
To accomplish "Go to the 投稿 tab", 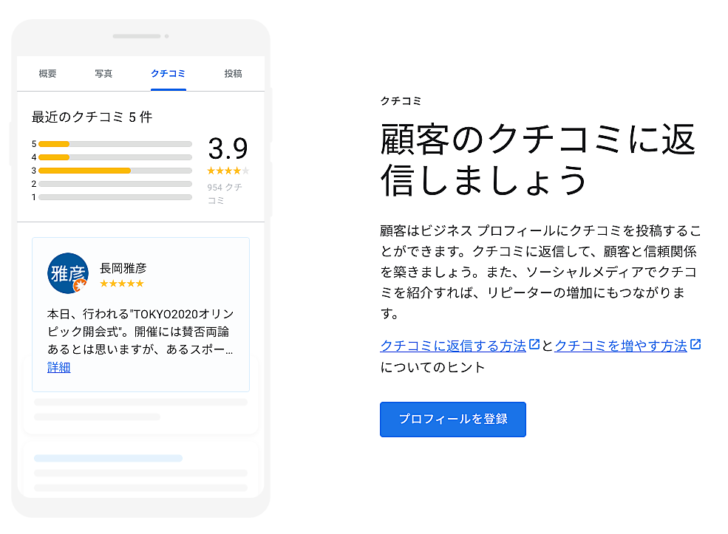I will (233, 74).
